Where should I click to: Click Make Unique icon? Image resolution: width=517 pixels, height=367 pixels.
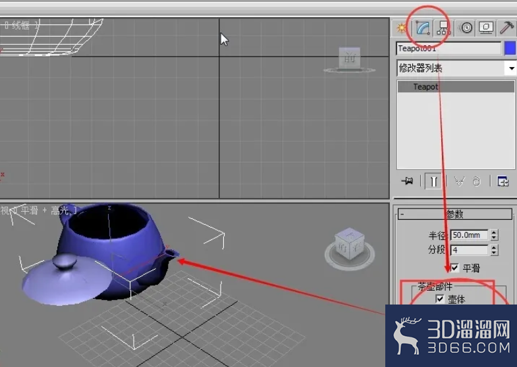459,182
